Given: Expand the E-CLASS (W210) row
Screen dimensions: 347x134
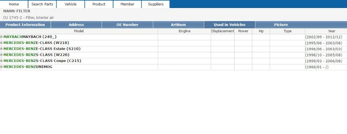Looking at the screenshot, I should click(x=1, y=43).
